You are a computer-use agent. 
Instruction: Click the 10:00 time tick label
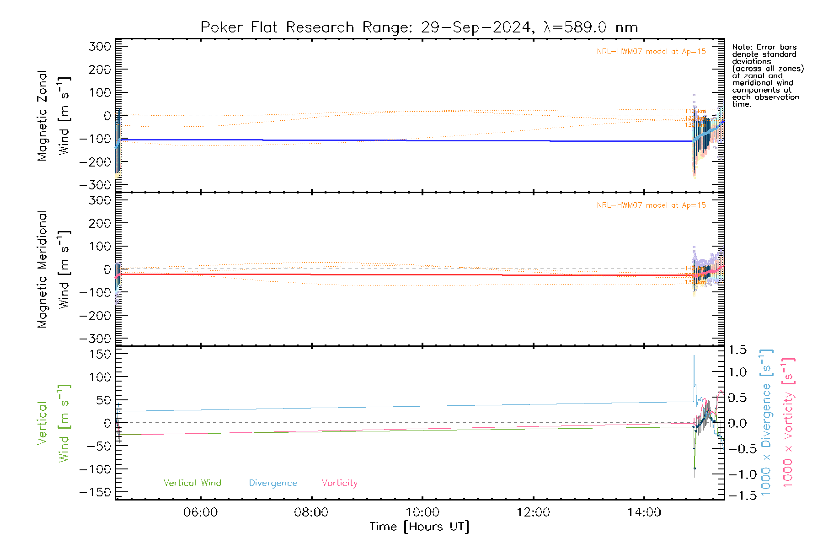[422, 512]
